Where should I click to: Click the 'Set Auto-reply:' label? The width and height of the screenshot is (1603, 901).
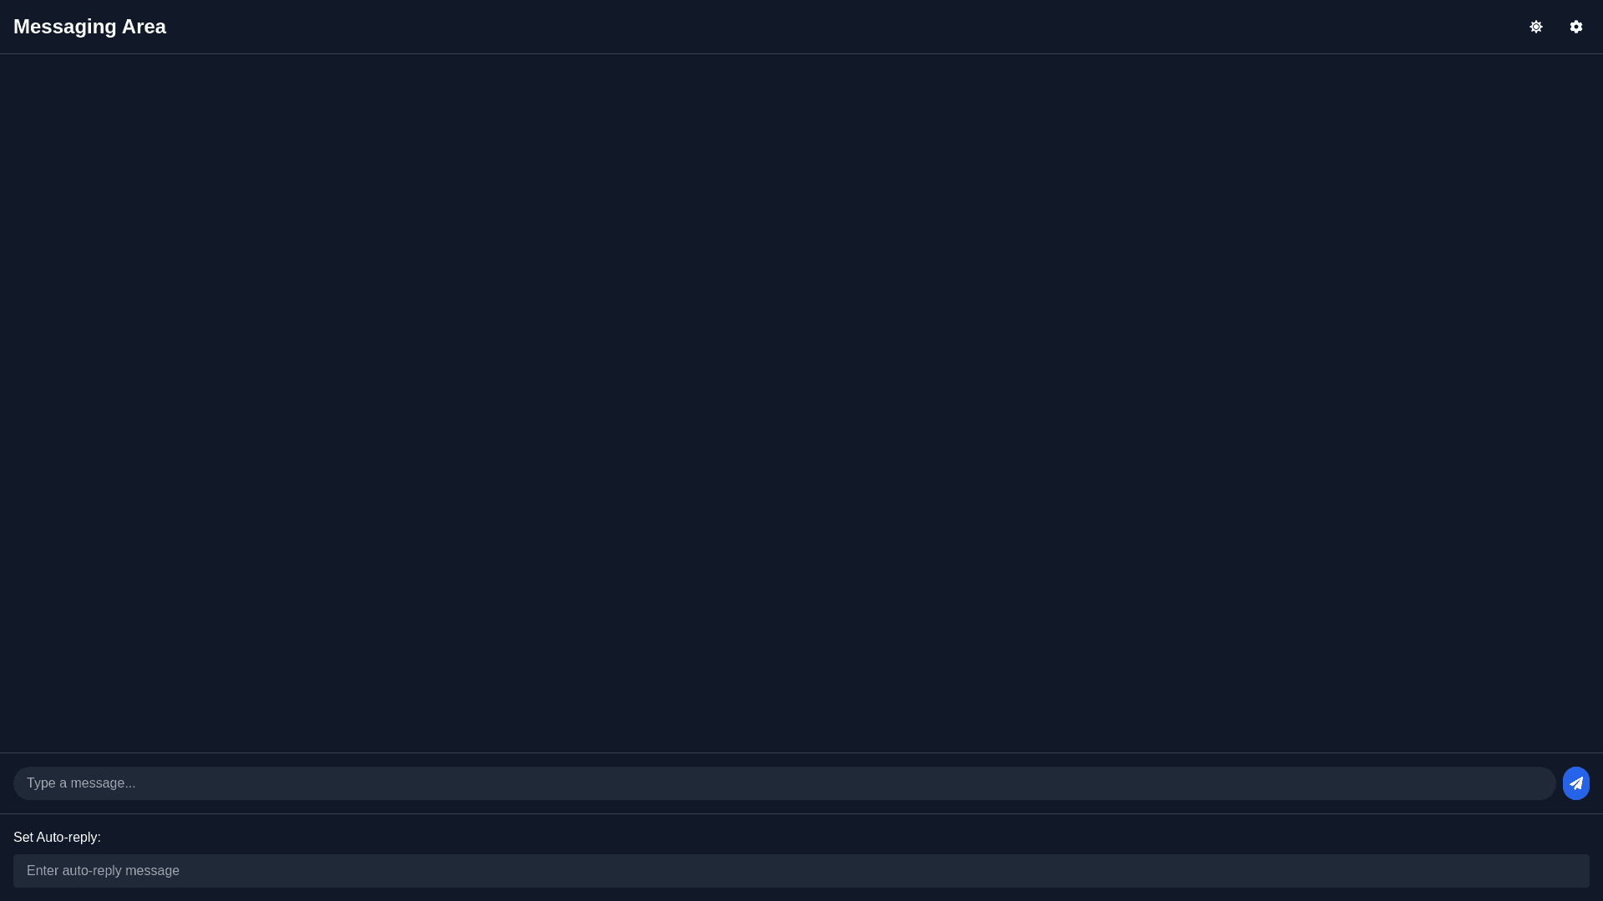coord(57,838)
